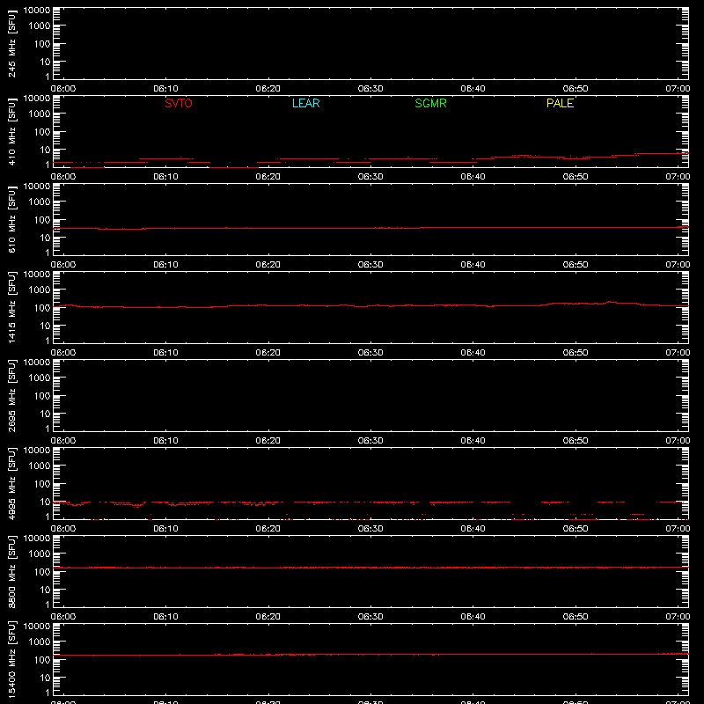
Task: Click the 06:10 tick below the 410 MHz plot
Action: [165, 177]
